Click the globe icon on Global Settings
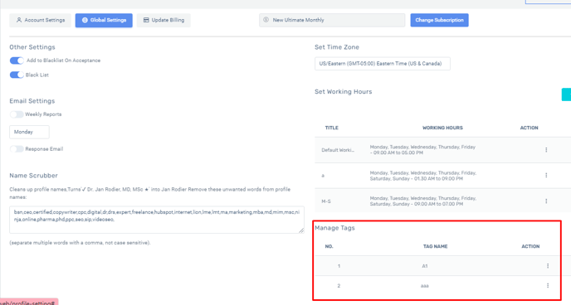Screen dimensions: 571x305 85,21
